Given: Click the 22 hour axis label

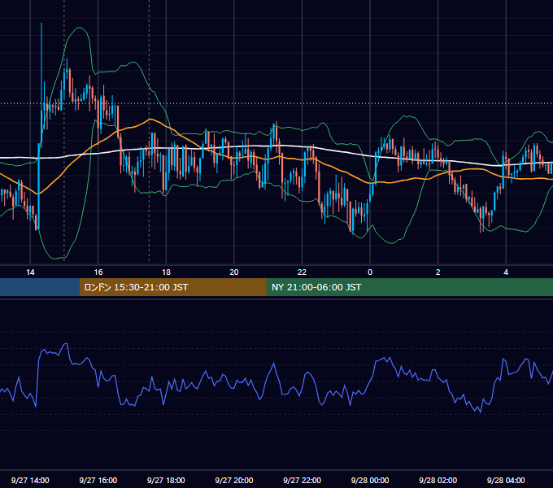Looking at the screenshot, I should [302, 272].
